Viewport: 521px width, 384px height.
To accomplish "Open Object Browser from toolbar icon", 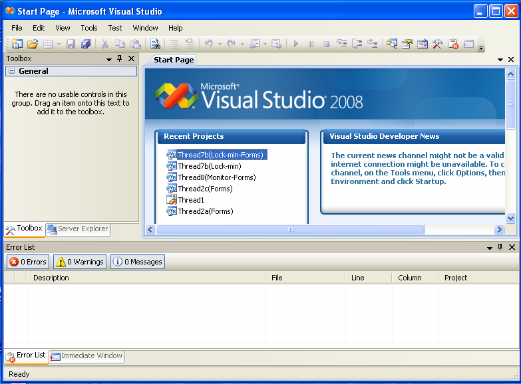I will (423, 44).
